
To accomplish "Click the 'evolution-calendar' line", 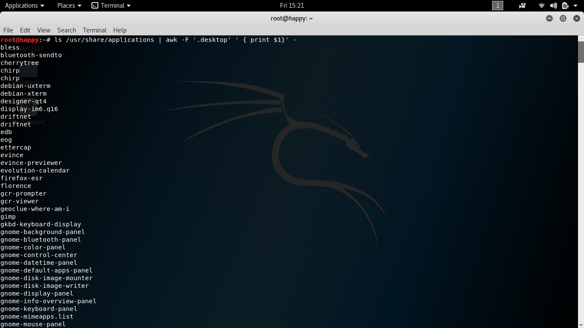I will click(x=35, y=170).
